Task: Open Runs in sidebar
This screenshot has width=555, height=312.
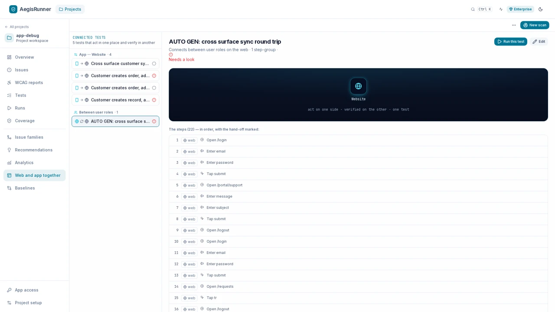Action: [x=34, y=108]
